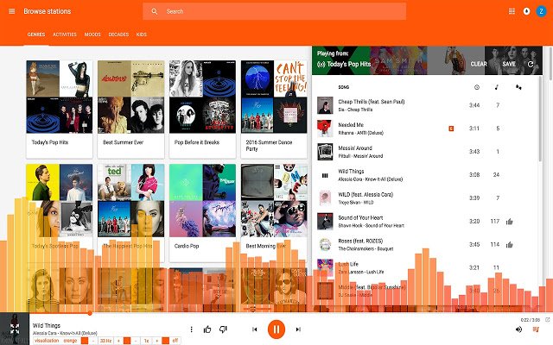Screen dimensions: 553x345
Task: Expand the now-playing album art
Action: point(15,329)
